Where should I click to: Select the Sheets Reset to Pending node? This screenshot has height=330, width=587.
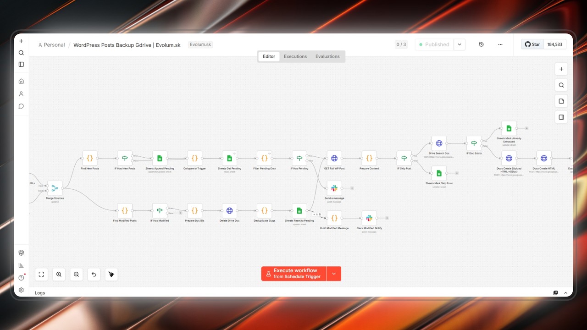299,211
